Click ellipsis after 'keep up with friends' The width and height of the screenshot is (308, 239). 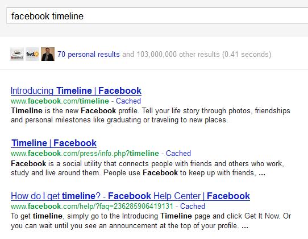(x=262, y=174)
